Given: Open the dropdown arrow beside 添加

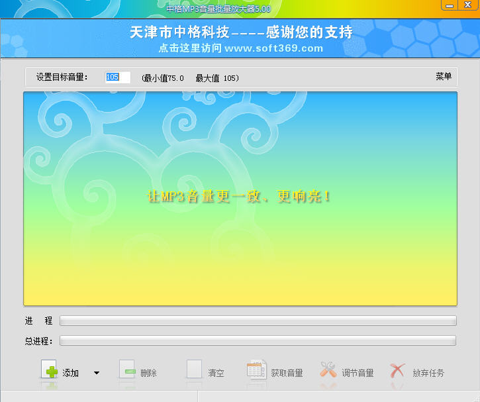Looking at the screenshot, I should [97, 373].
